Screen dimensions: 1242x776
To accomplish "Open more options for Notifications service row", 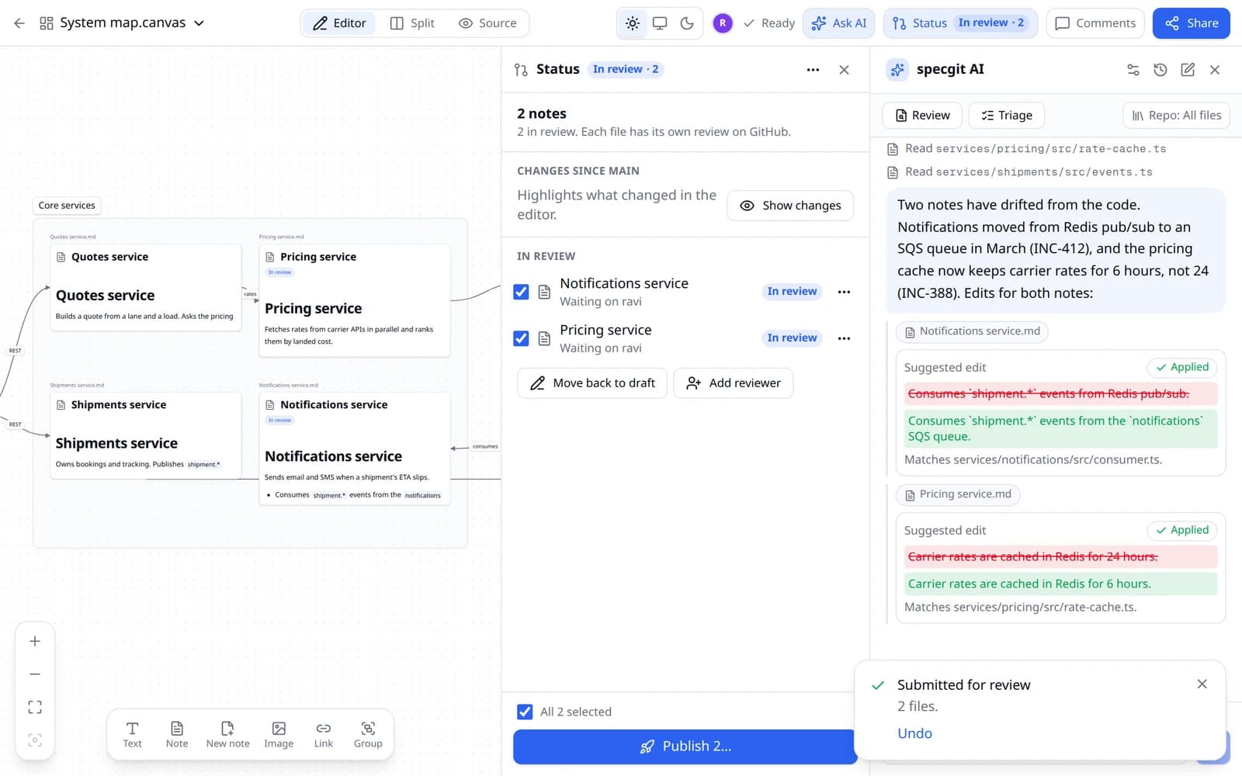I will [844, 292].
